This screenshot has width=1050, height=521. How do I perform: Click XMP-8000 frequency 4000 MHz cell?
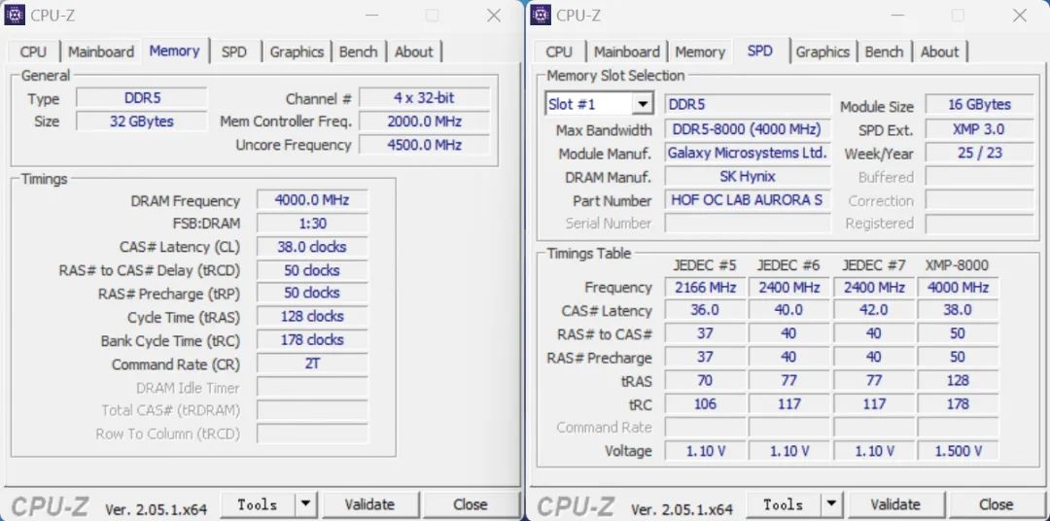click(x=958, y=288)
